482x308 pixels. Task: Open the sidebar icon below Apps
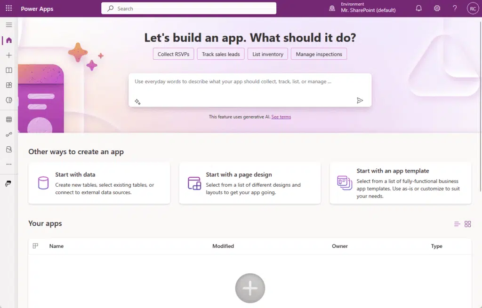[x=9, y=100]
